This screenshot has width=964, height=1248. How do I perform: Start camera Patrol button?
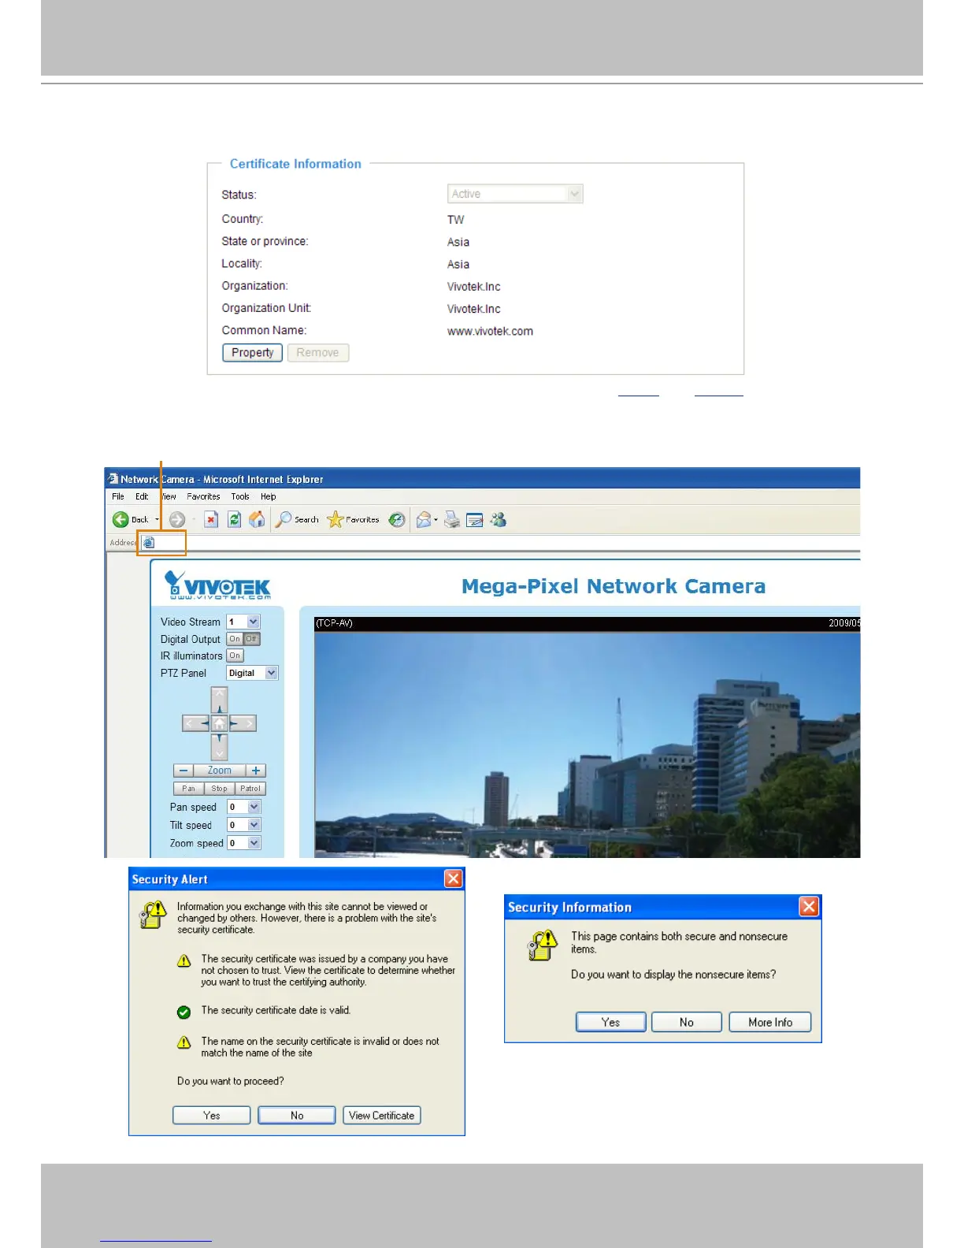tap(250, 789)
